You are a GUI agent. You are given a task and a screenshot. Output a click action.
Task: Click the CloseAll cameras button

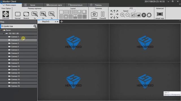point(102,14)
